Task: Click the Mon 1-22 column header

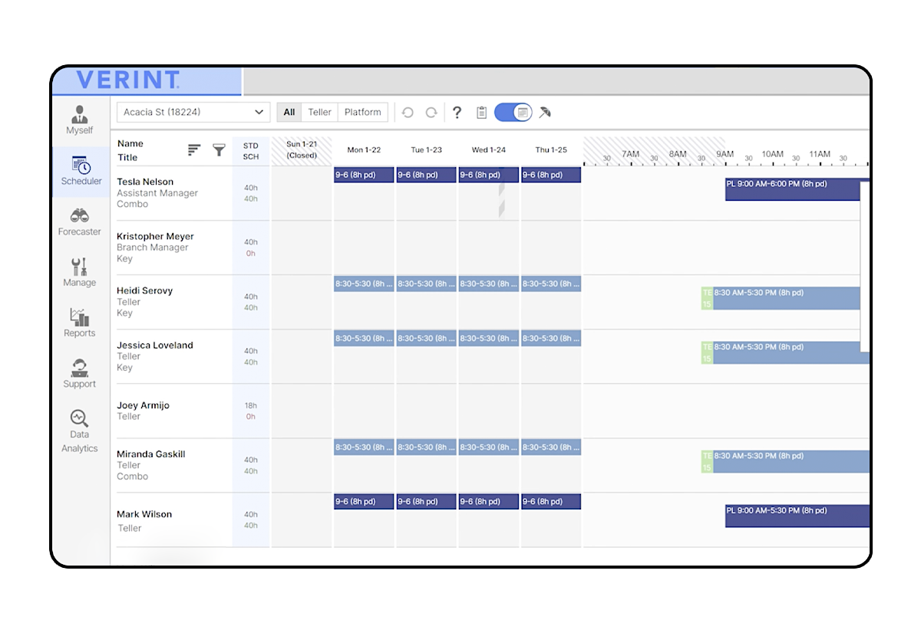Action: click(x=364, y=150)
